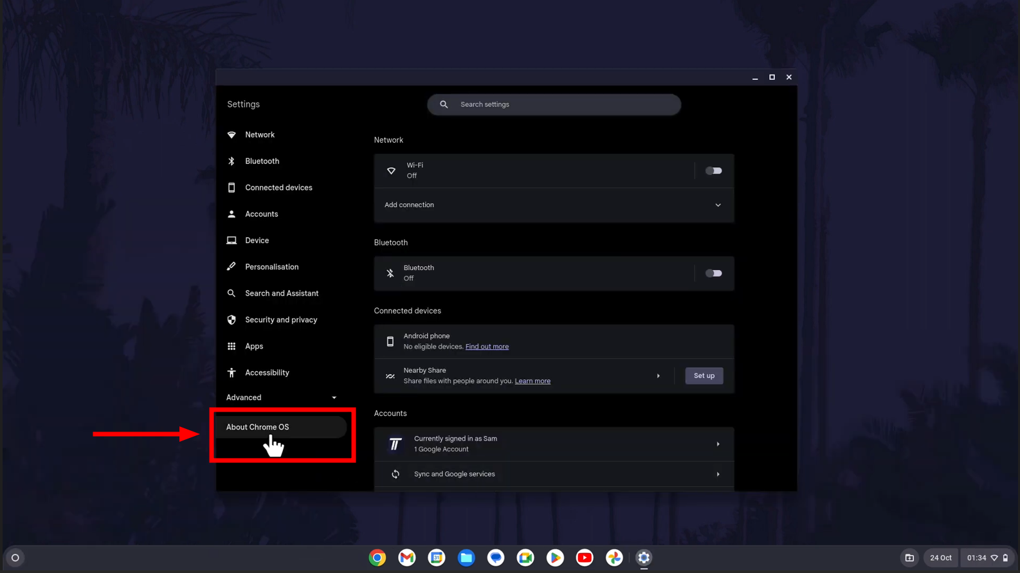Screen dimensions: 1020x573
Task: Launch YouTube from the shelf
Action: click(x=585, y=558)
